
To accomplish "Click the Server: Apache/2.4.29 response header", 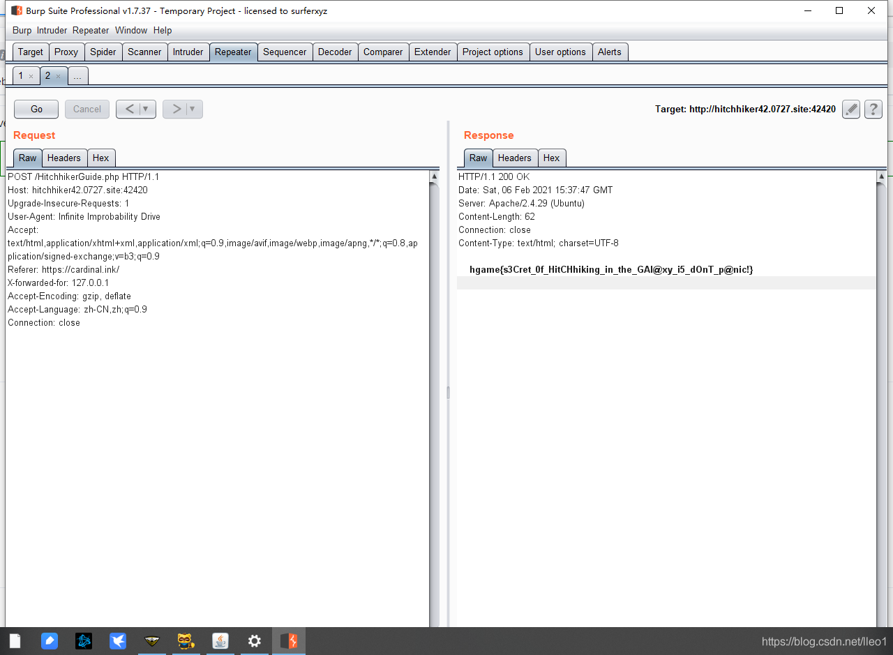I will click(x=521, y=204).
